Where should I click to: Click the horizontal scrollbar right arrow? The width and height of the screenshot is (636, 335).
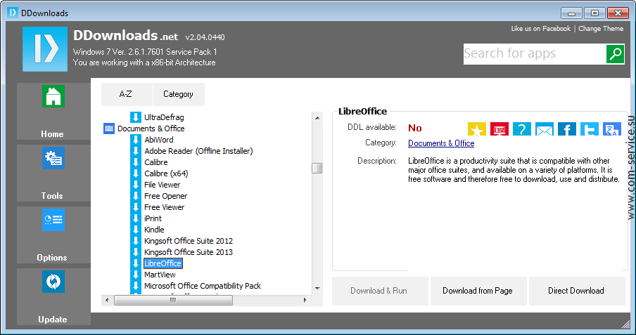[305, 300]
